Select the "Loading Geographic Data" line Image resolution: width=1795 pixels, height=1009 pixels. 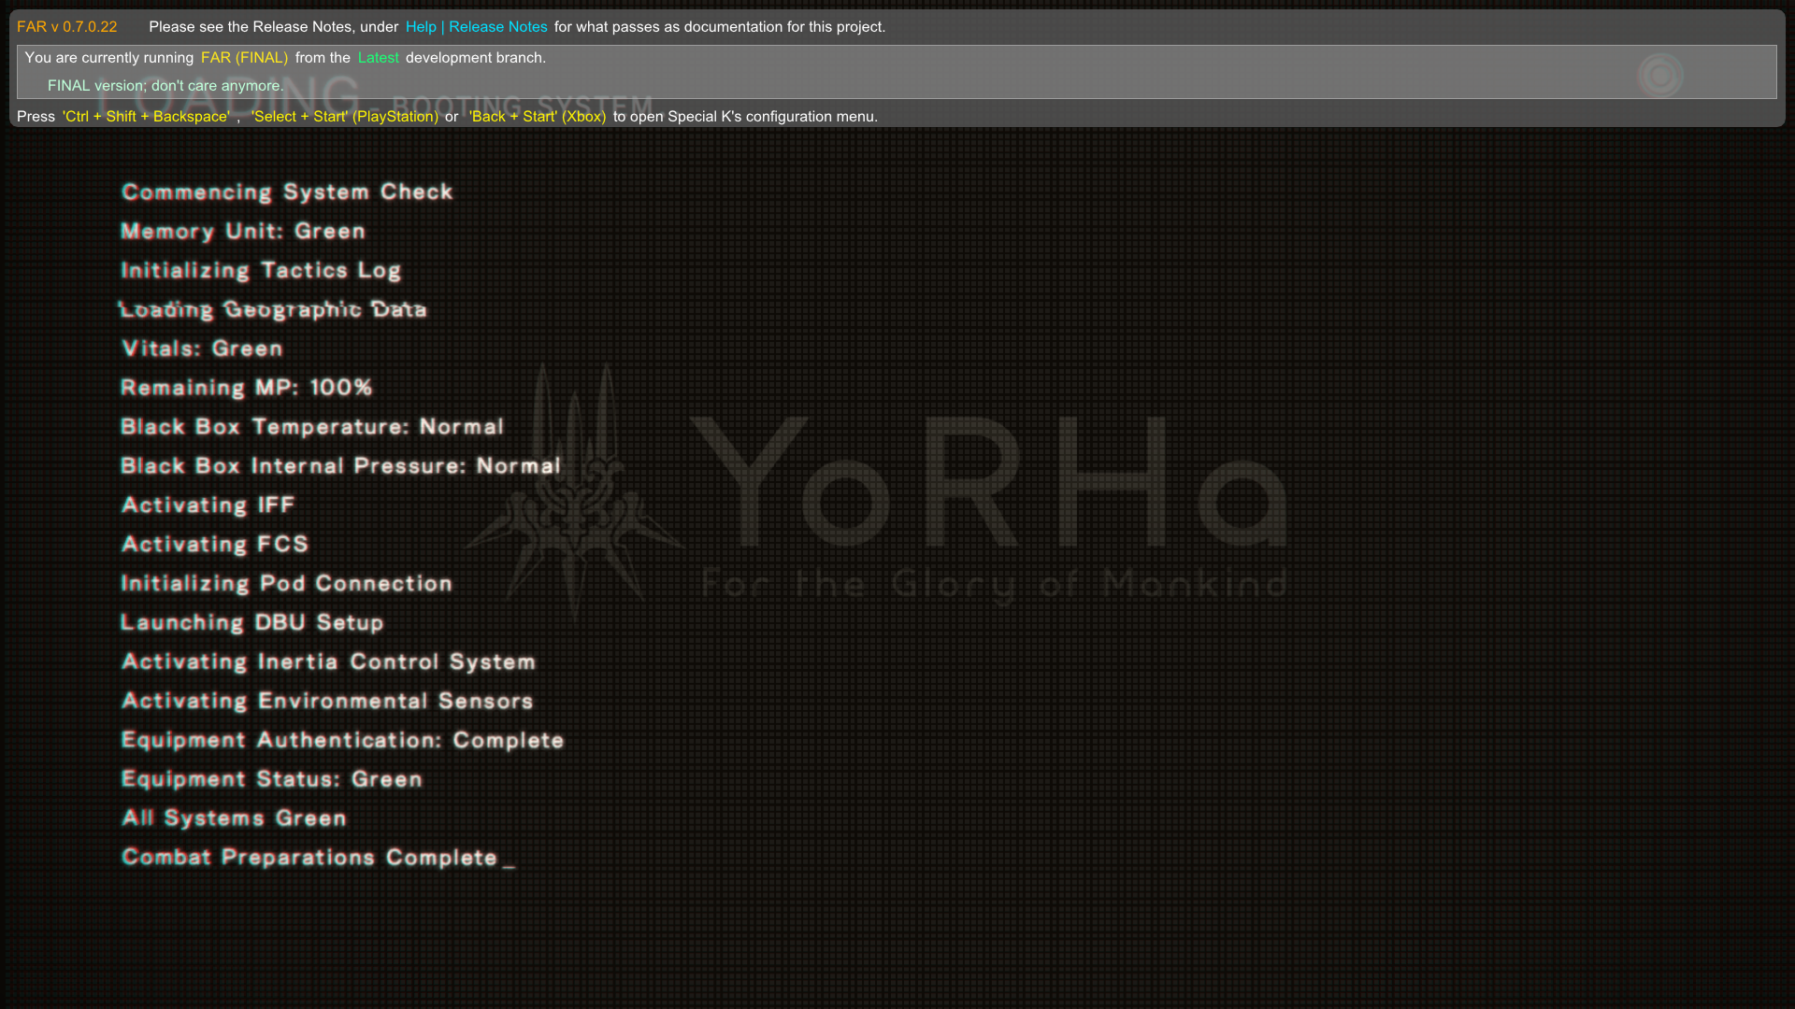coord(272,309)
